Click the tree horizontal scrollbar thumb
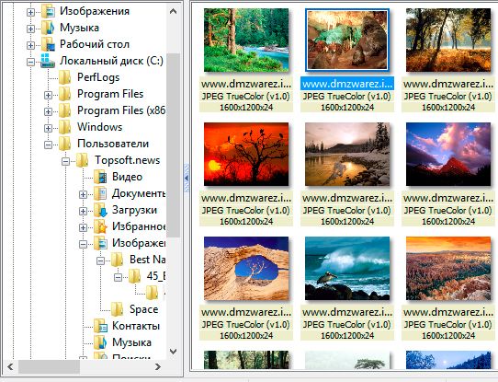This screenshot has height=382, width=498. (x=49, y=366)
